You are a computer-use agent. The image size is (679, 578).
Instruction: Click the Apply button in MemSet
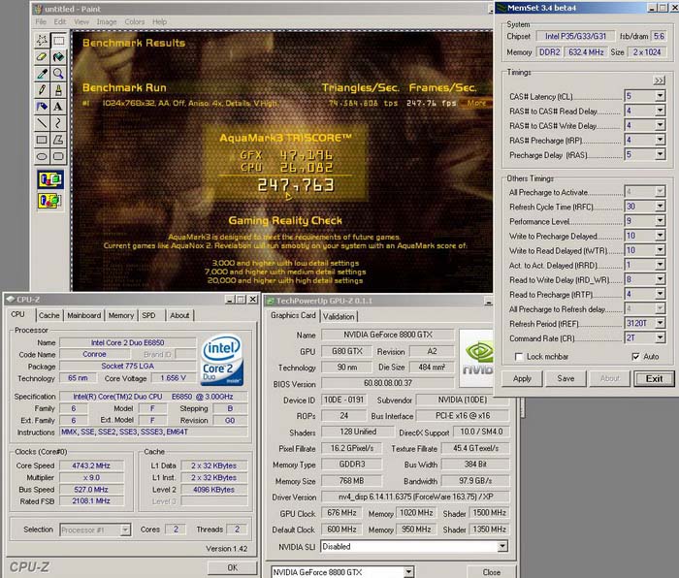(522, 378)
